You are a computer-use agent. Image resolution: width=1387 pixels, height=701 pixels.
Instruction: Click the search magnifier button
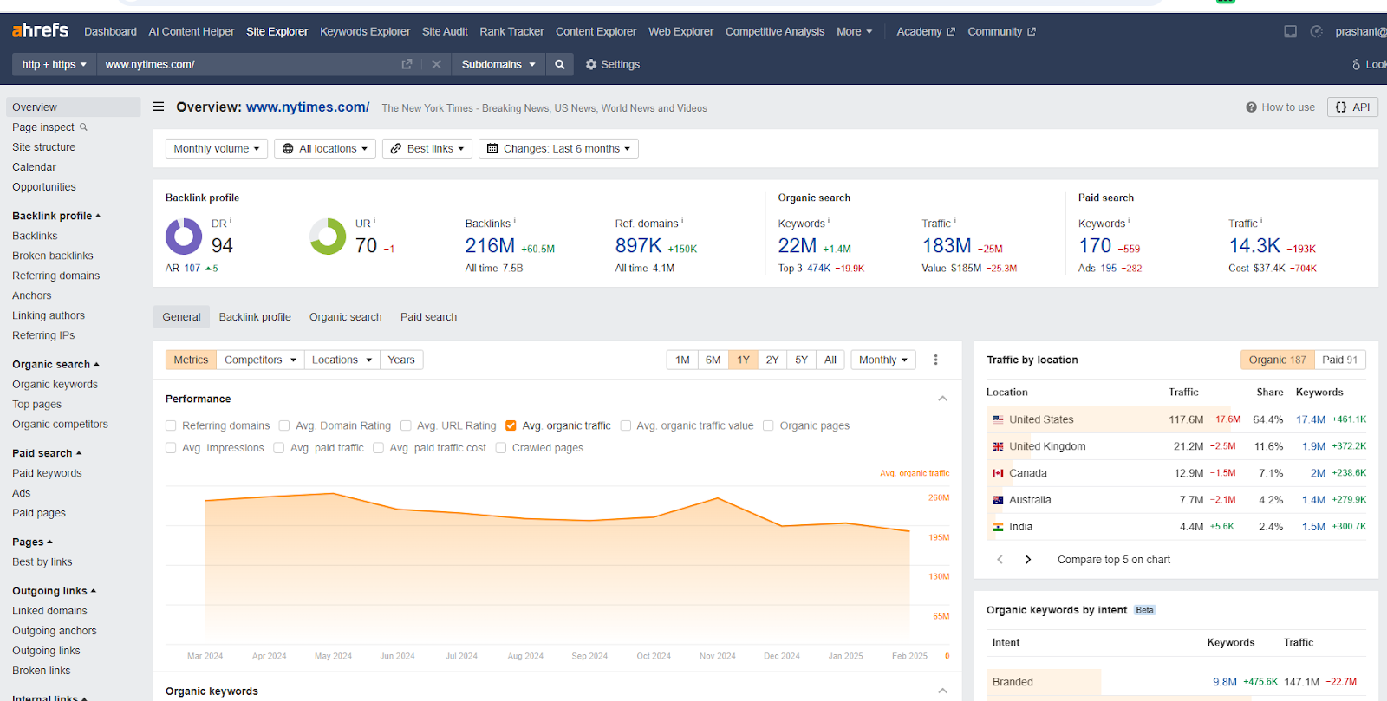tap(560, 64)
